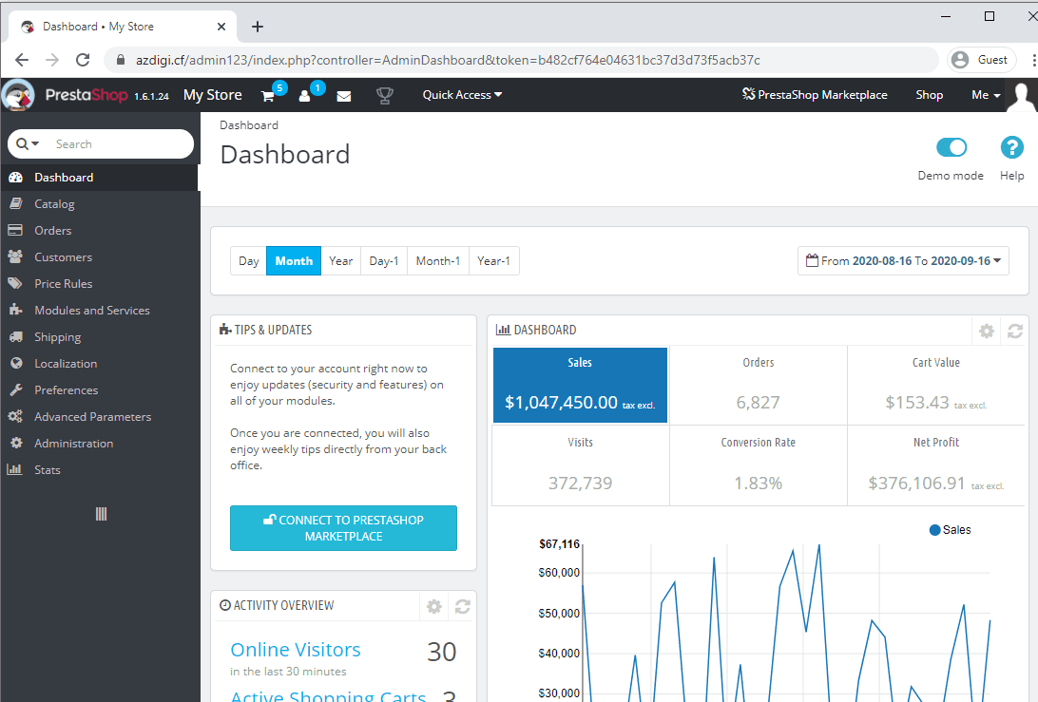Image resolution: width=1038 pixels, height=702 pixels.
Task: Expand the Quick Access dropdown
Action: 462,95
